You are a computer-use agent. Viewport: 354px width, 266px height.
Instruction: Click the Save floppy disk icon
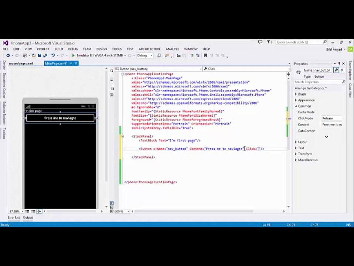tap(40, 55)
